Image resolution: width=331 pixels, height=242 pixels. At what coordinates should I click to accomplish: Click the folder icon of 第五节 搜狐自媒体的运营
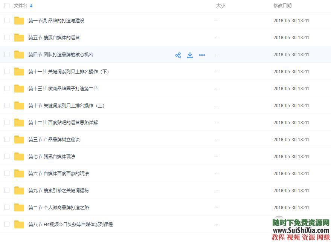point(19,38)
